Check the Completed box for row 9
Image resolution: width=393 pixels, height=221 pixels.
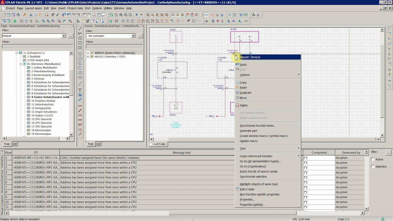[305, 197]
